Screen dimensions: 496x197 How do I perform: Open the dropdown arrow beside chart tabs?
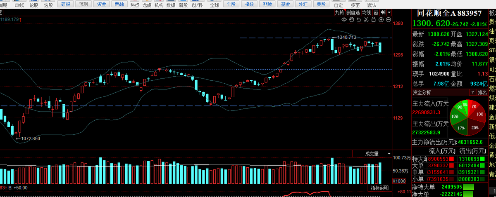coord(389,12)
